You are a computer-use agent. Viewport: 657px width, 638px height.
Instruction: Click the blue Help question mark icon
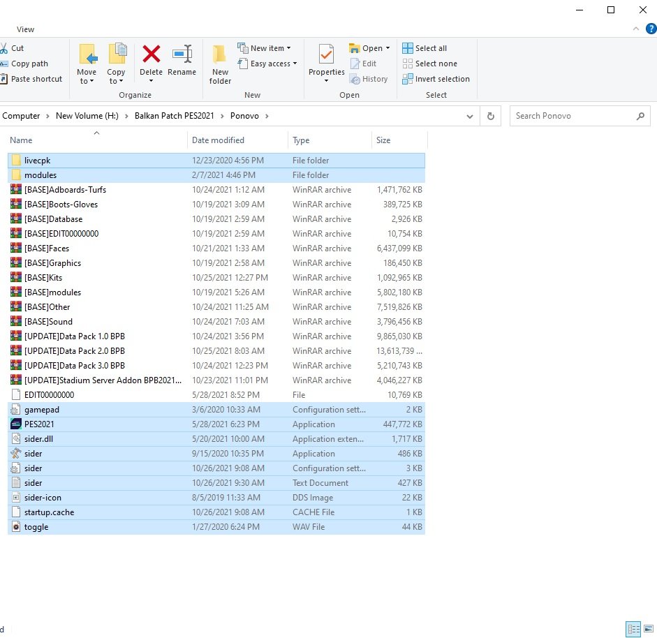(651, 29)
